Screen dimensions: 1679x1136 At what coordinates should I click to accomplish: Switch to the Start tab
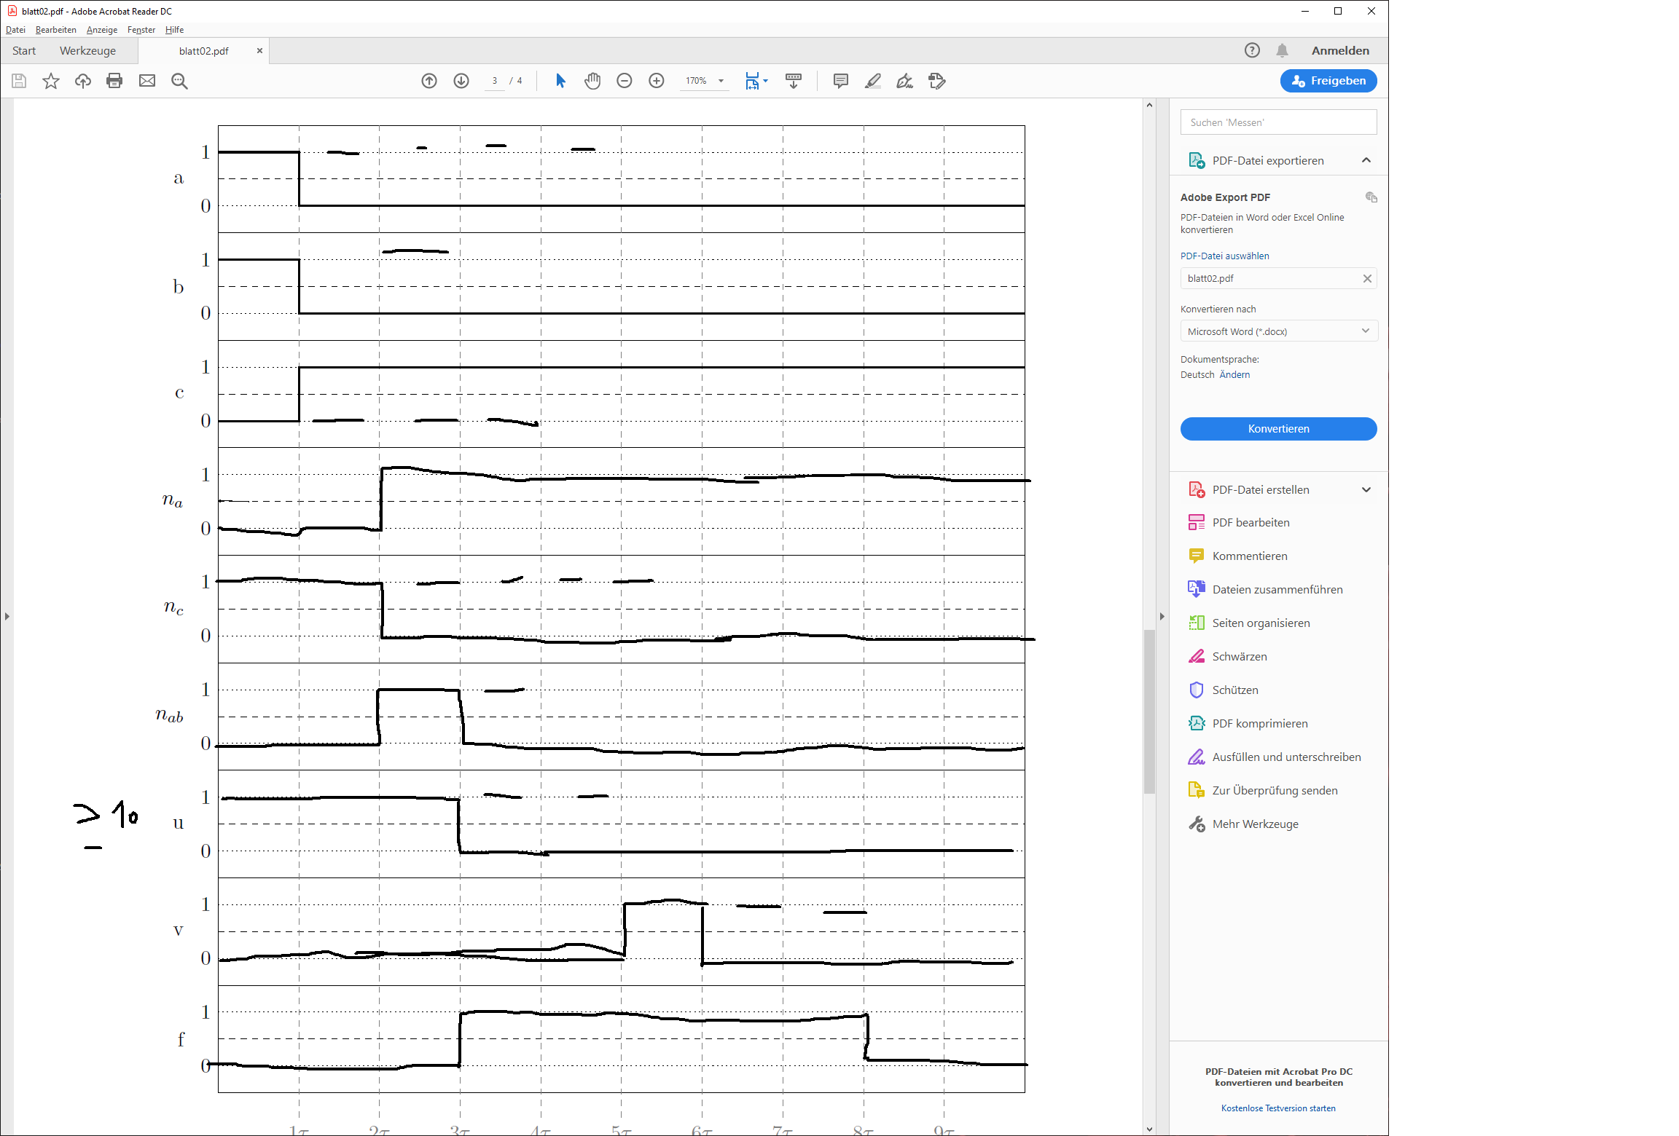coord(24,51)
